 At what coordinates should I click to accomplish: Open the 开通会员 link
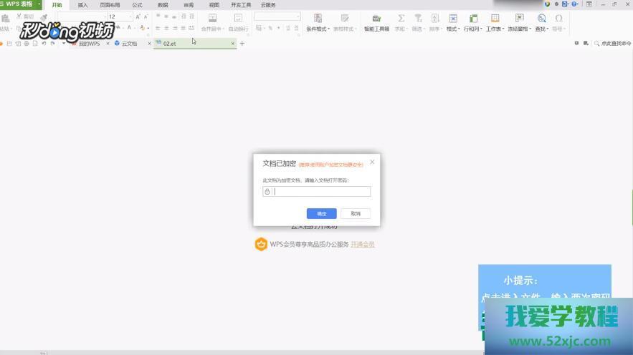362,244
